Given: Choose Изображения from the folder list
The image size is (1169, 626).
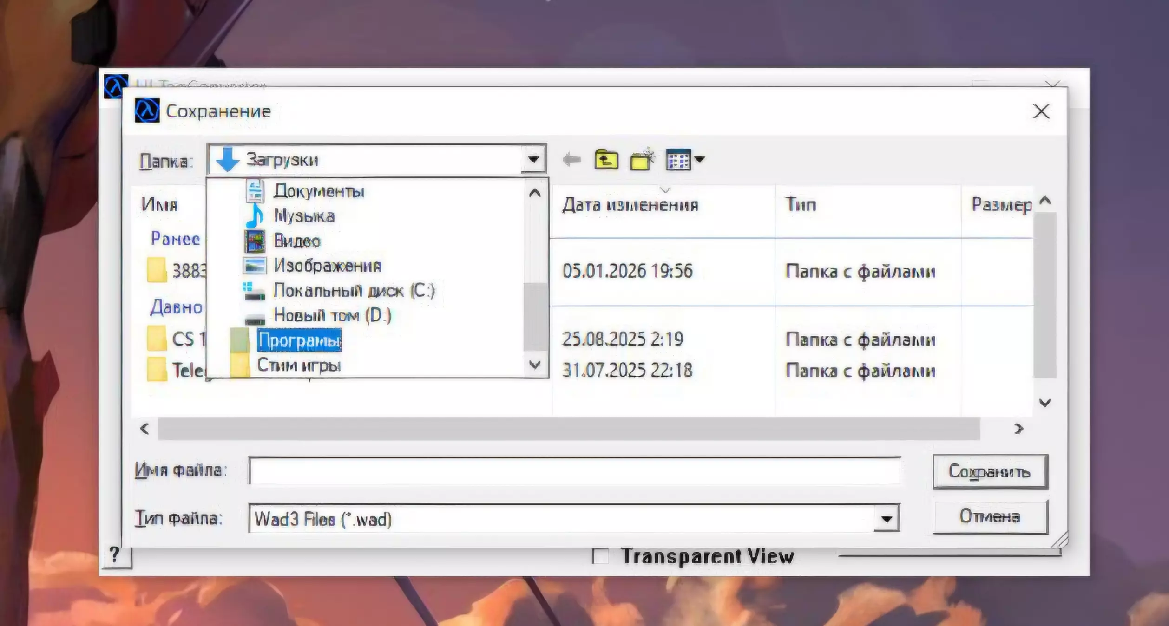Looking at the screenshot, I should tap(327, 266).
